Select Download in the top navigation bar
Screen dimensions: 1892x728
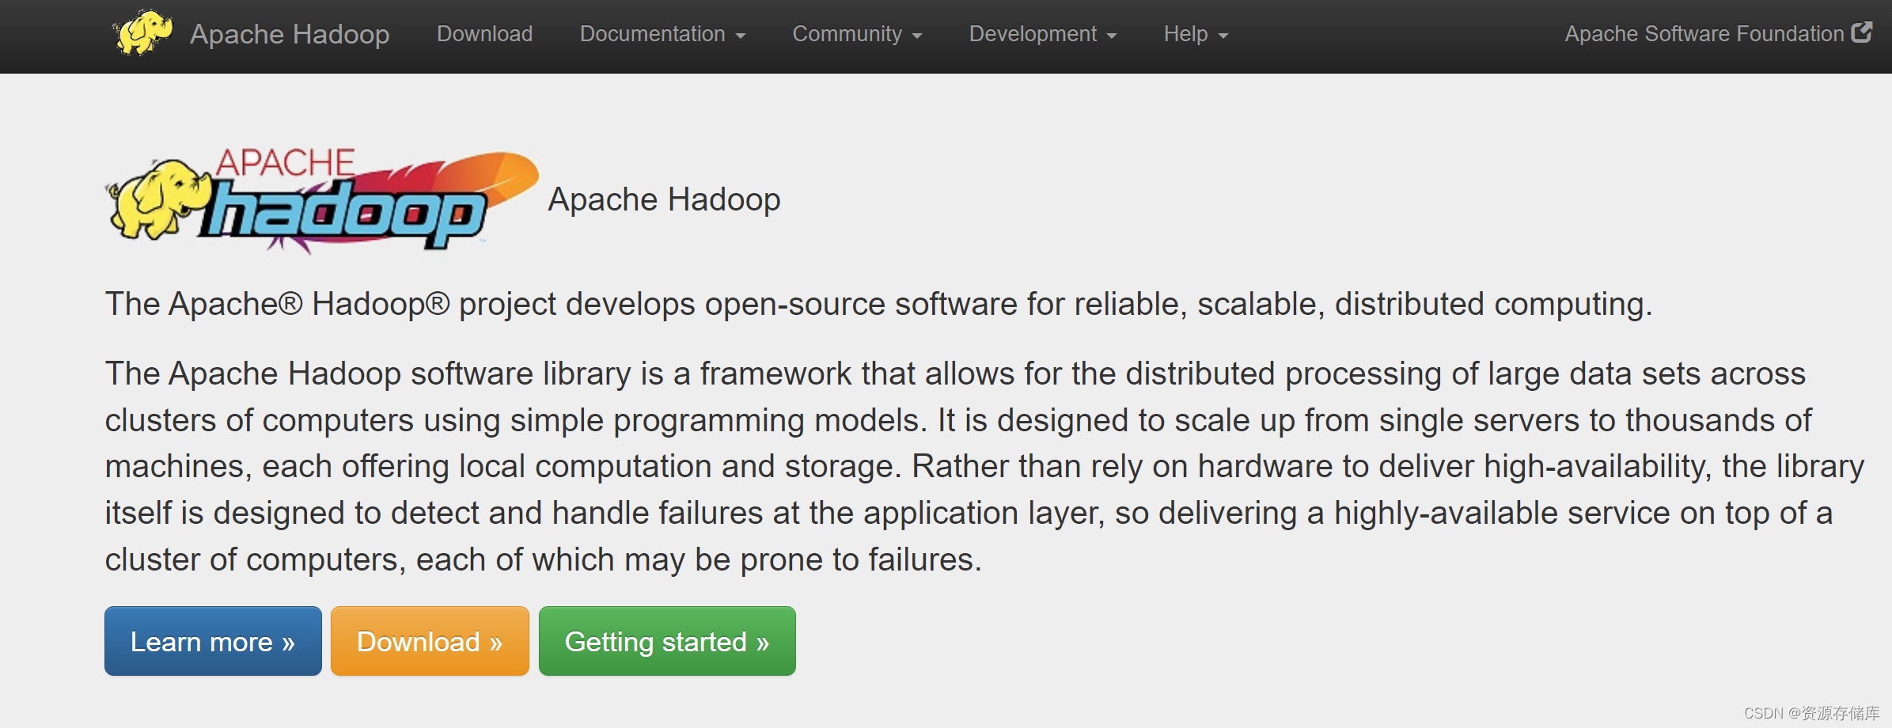click(484, 34)
